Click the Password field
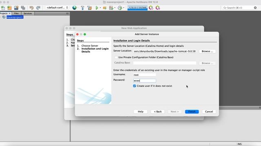The image size is (261, 146). (x=144, y=81)
